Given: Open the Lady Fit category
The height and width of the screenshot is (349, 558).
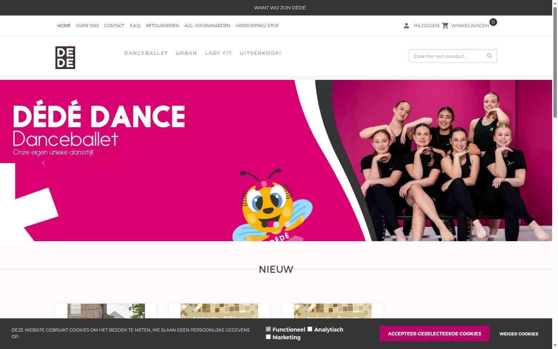Looking at the screenshot, I should (x=219, y=53).
